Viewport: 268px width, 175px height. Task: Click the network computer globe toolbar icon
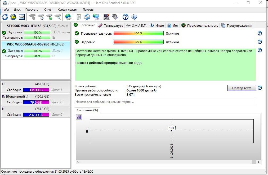[x=96, y=17]
